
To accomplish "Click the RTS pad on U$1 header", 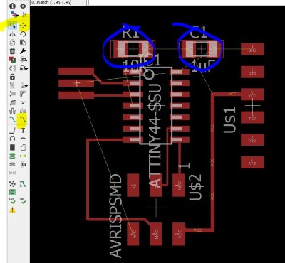I will coord(252,162).
